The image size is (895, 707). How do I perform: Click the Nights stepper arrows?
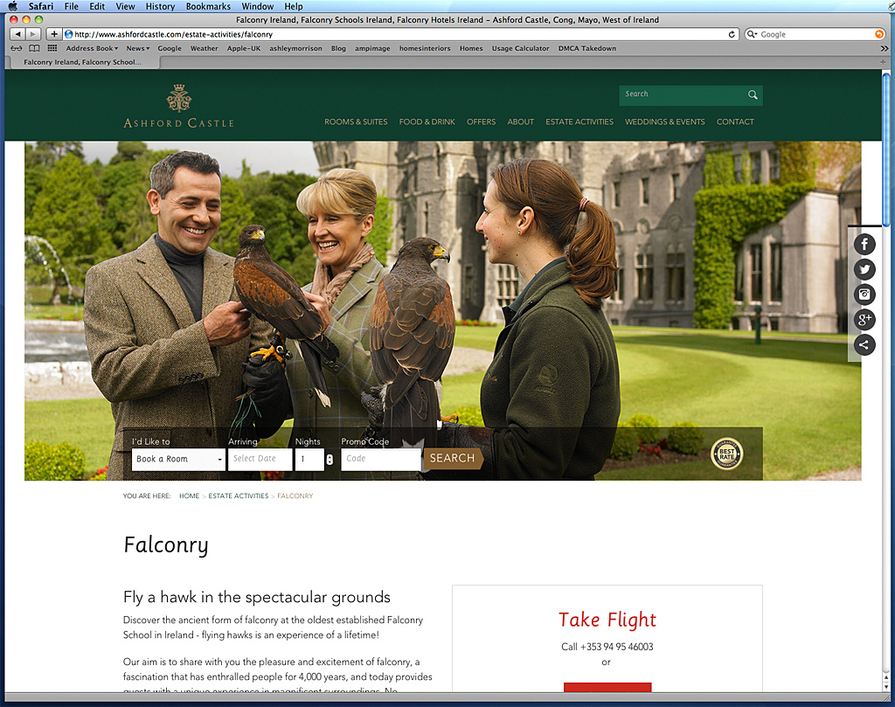click(330, 459)
